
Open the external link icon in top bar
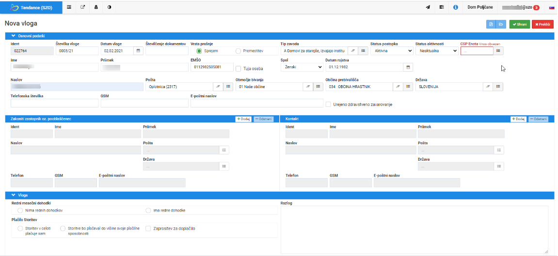[82, 7]
